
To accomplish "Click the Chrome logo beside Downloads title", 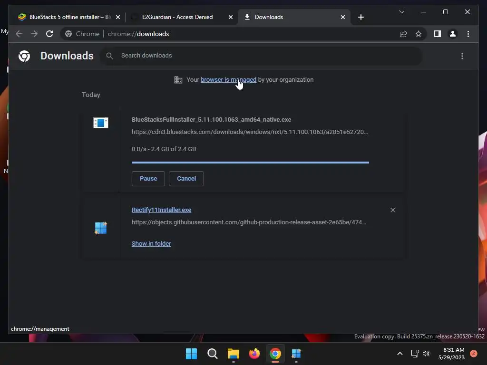I will pos(24,56).
